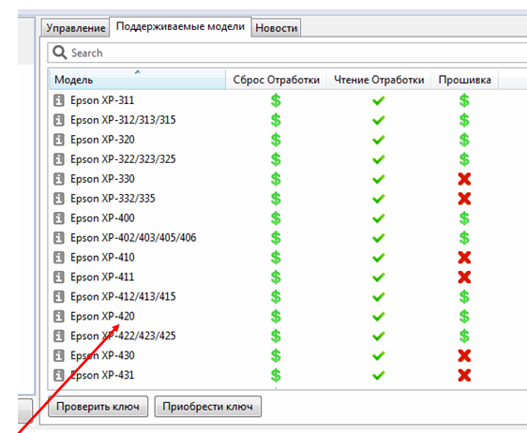
Task: Click Прошивка dollar icon for XP-311
Action: pyautogui.click(x=464, y=100)
